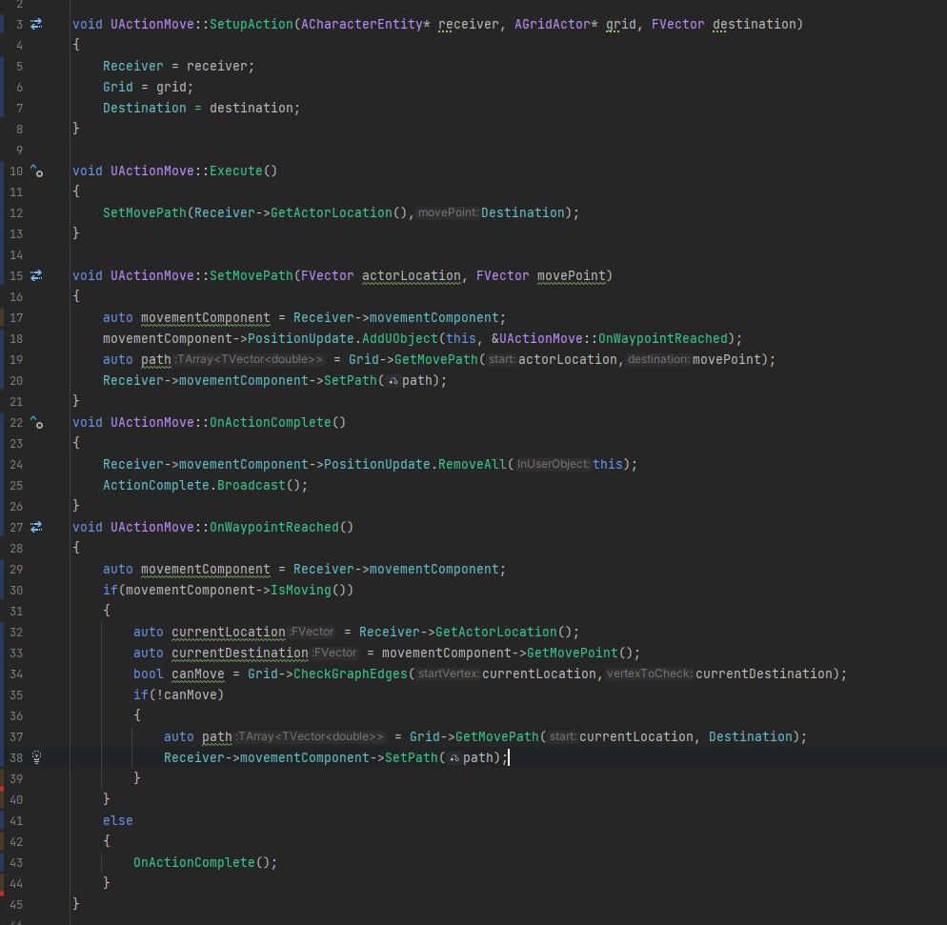The width and height of the screenshot is (947, 925).
Task: Click the vertexToCheck: inlay hint
Action: click(x=649, y=674)
